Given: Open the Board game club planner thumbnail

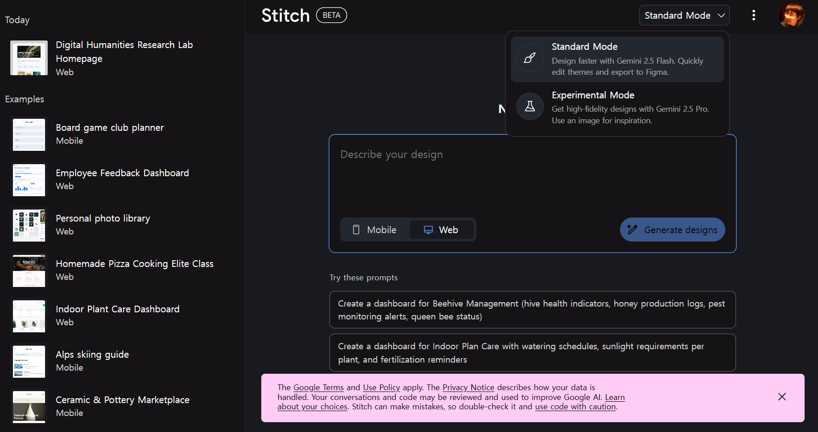Looking at the screenshot, I should (29, 134).
